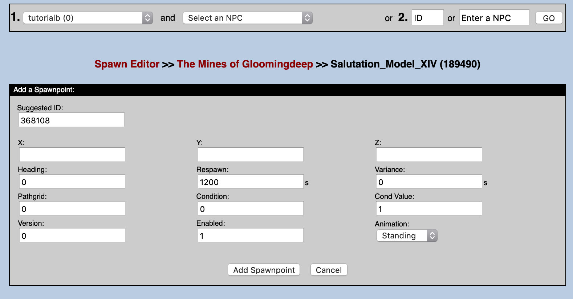Focus the Heading input box
Image resolution: width=573 pixels, height=299 pixels.
[72, 182]
